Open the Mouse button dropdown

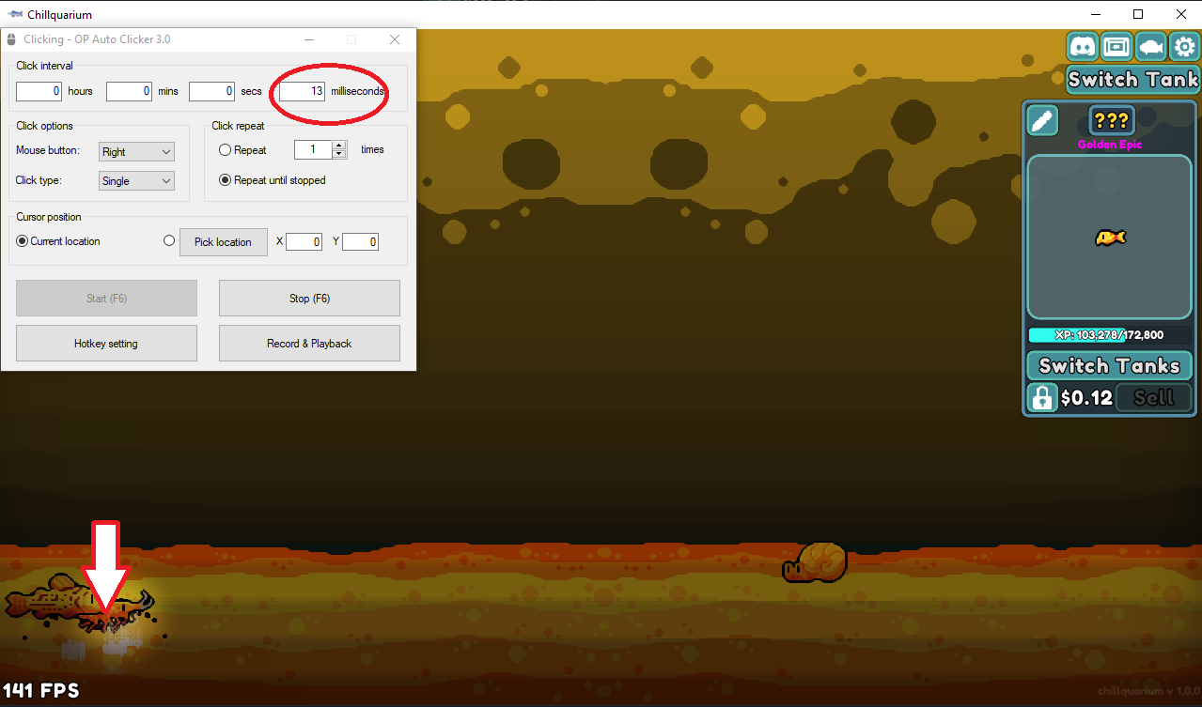[x=136, y=151]
